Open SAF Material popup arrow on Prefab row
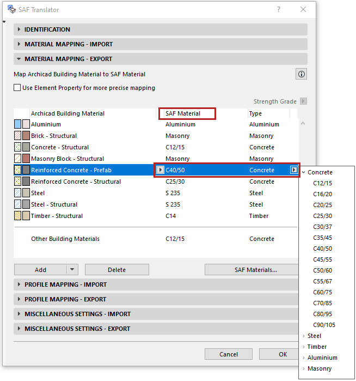Viewport: 356px width, 381px height. [159, 170]
